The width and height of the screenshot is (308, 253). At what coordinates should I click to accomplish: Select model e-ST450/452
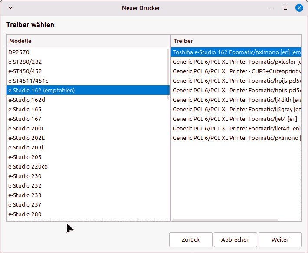click(x=88, y=71)
